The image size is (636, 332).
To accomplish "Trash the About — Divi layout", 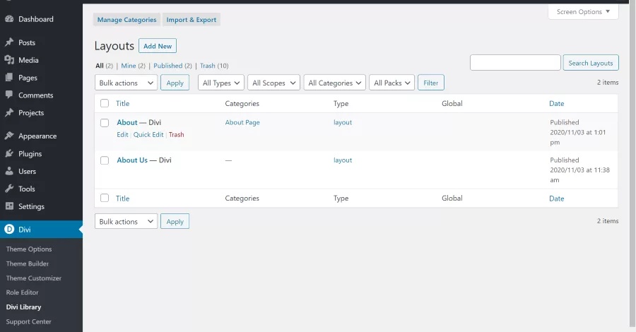I will 177,135.
